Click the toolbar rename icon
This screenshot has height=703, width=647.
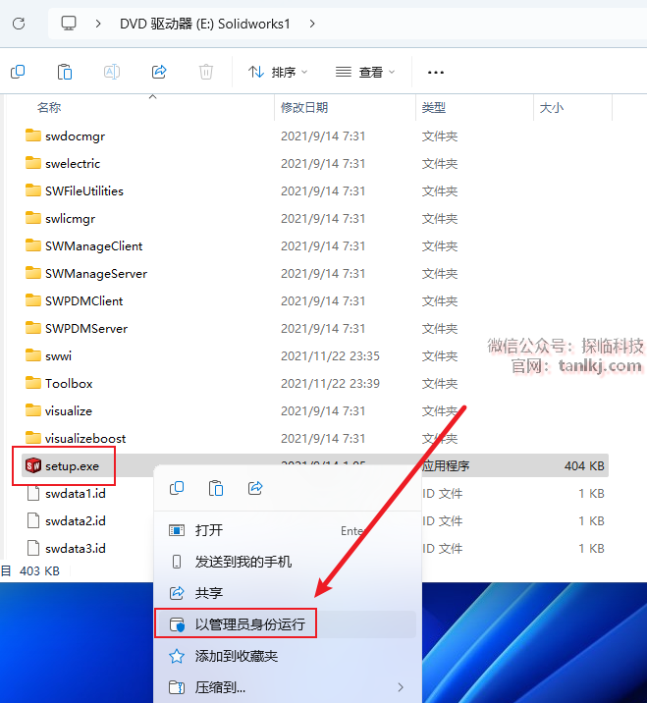pos(112,72)
